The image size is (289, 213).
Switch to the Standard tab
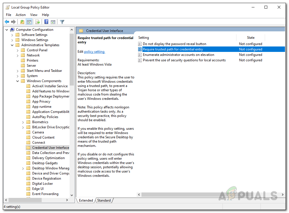pyautogui.click(x=104, y=200)
